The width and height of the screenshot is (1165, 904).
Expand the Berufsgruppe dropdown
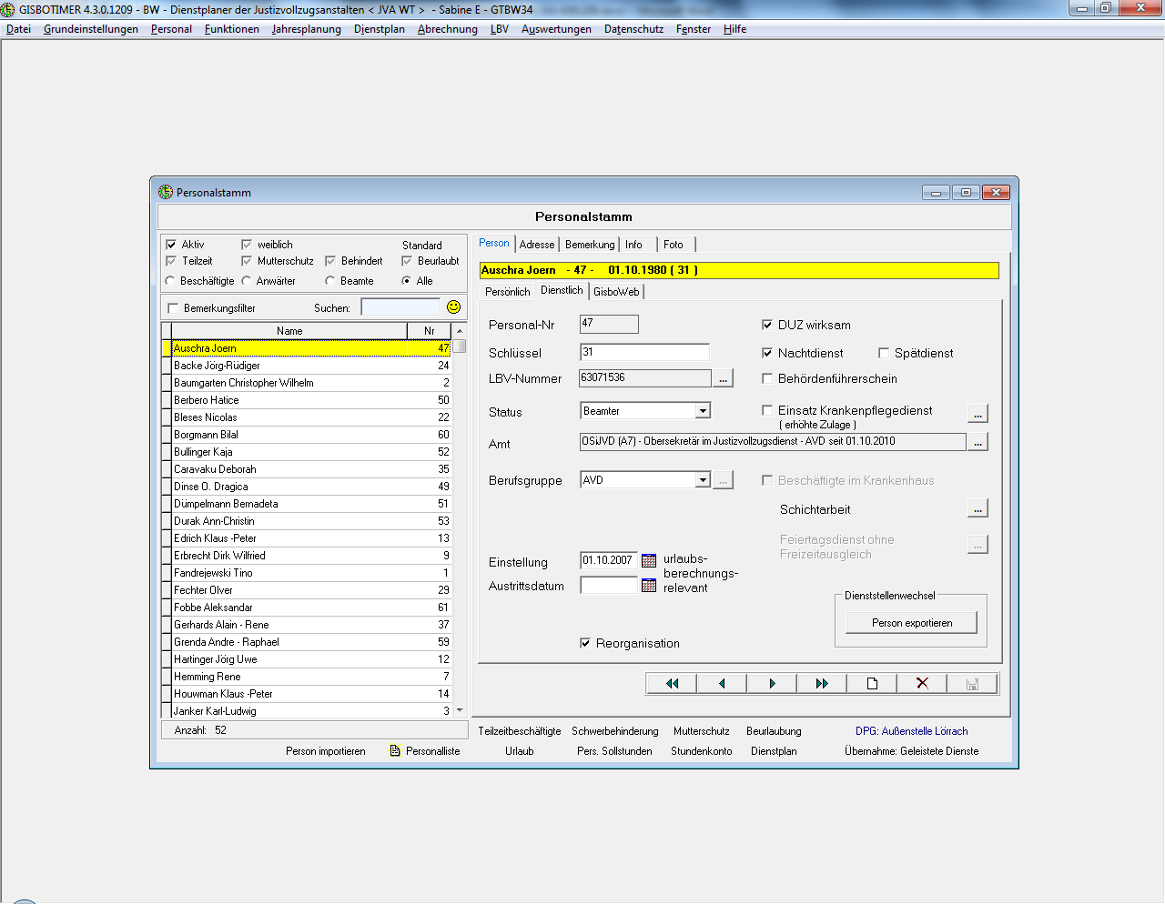[x=703, y=480]
